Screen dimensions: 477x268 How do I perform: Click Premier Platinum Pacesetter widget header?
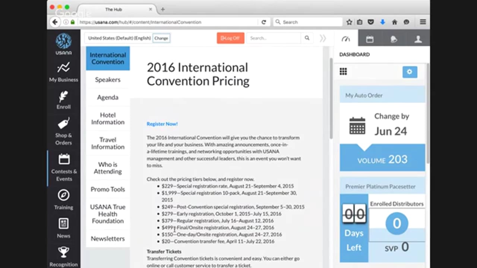(382, 186)
